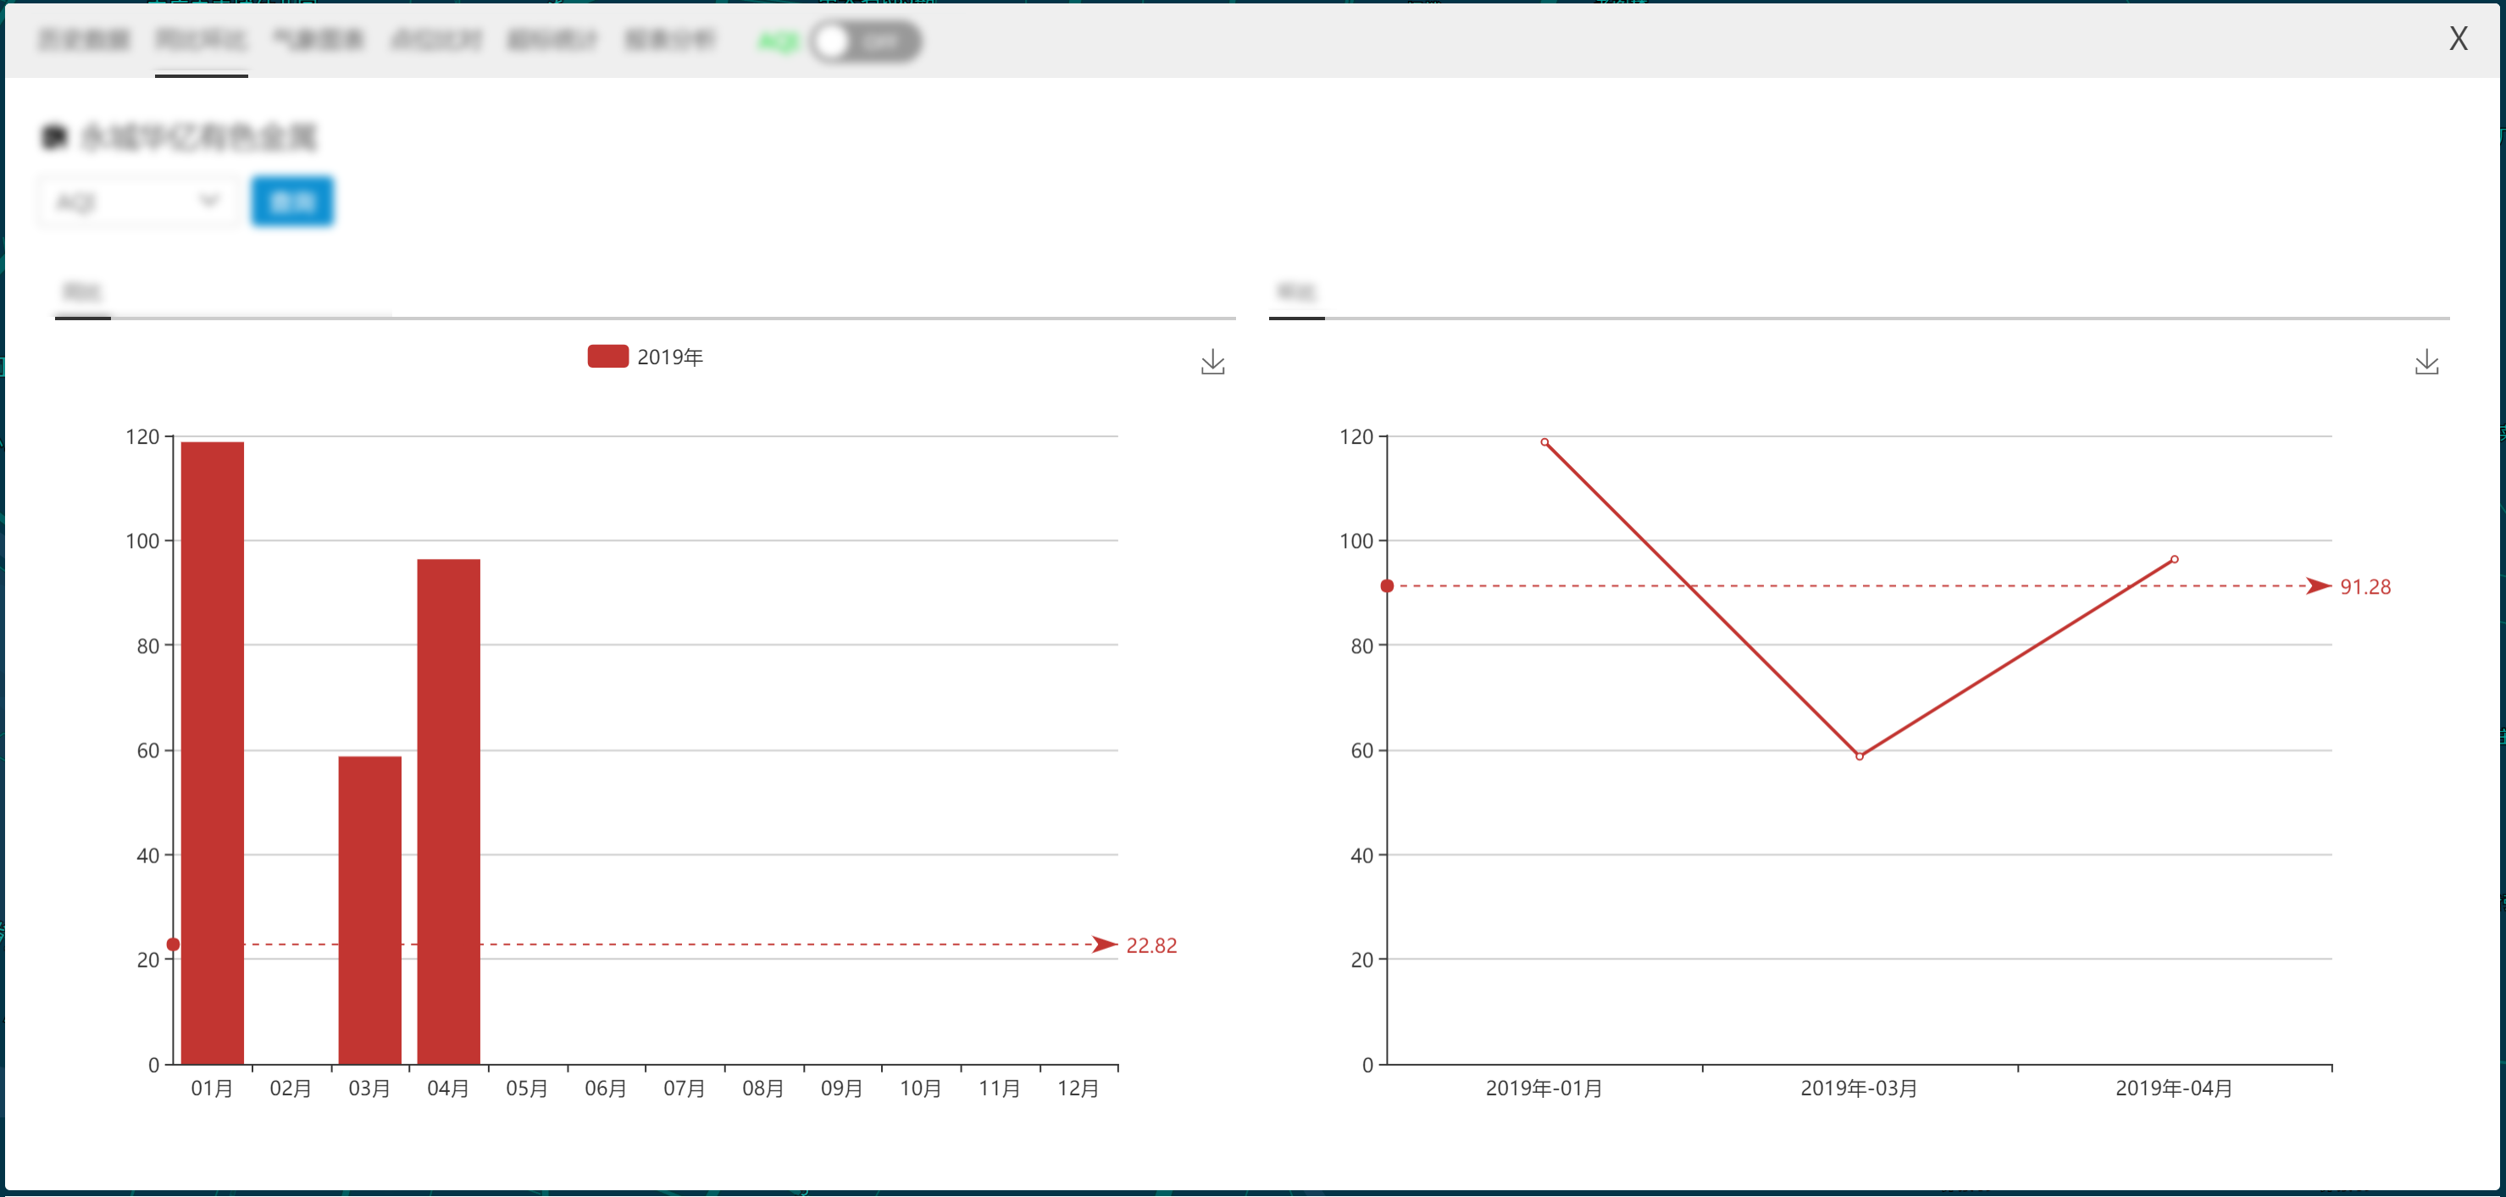Open the 气象图表 tab

318,40
